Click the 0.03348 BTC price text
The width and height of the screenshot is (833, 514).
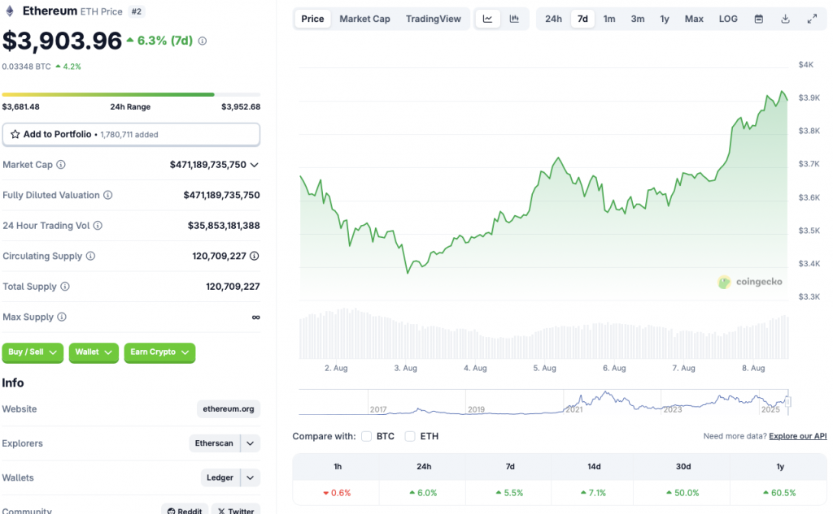coord(27,67)
